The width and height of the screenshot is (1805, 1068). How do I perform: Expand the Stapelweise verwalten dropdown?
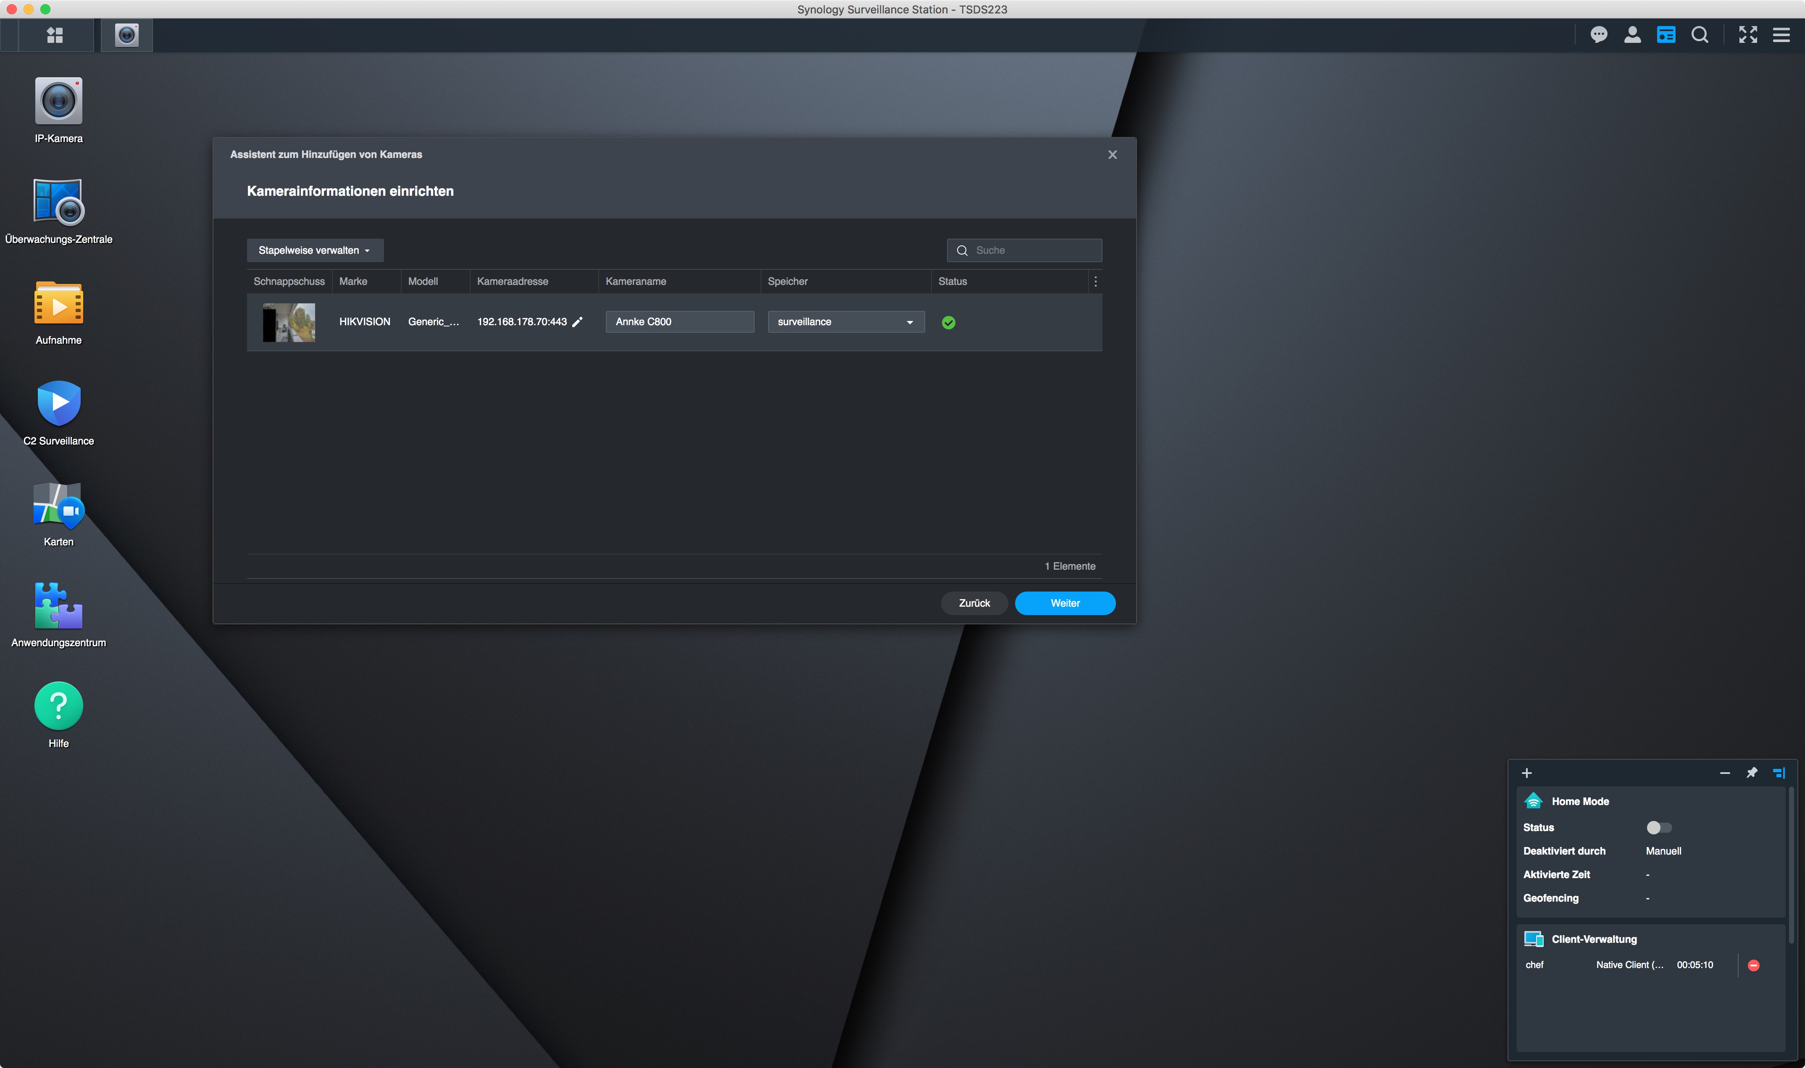[315, 250]
